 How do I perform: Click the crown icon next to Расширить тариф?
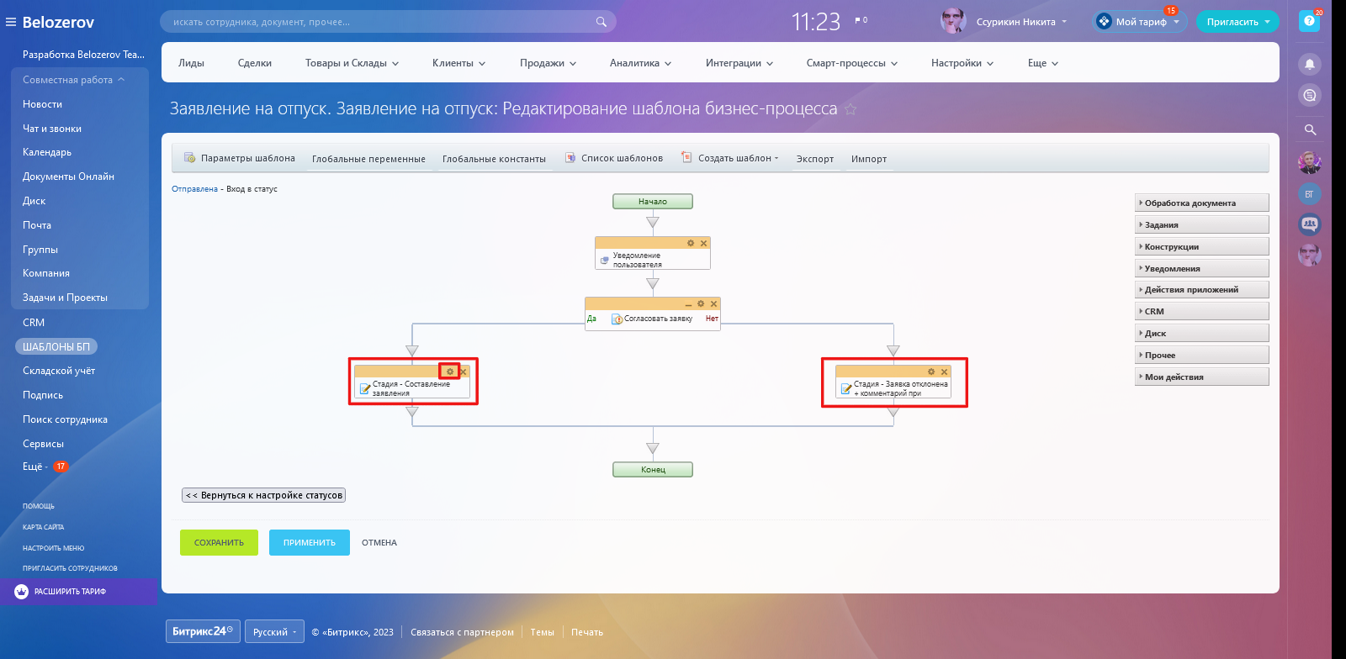[x=22, y=592]
